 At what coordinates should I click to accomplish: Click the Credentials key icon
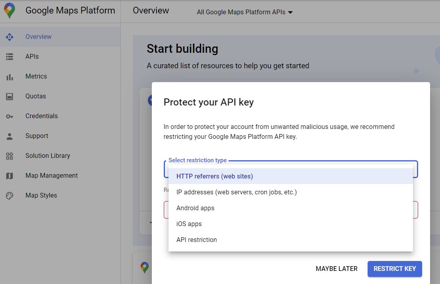[x=10, y=116]
